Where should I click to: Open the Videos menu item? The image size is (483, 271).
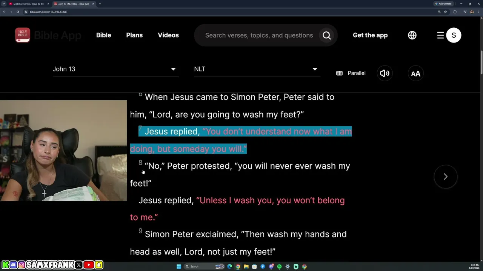click(168, 35)
